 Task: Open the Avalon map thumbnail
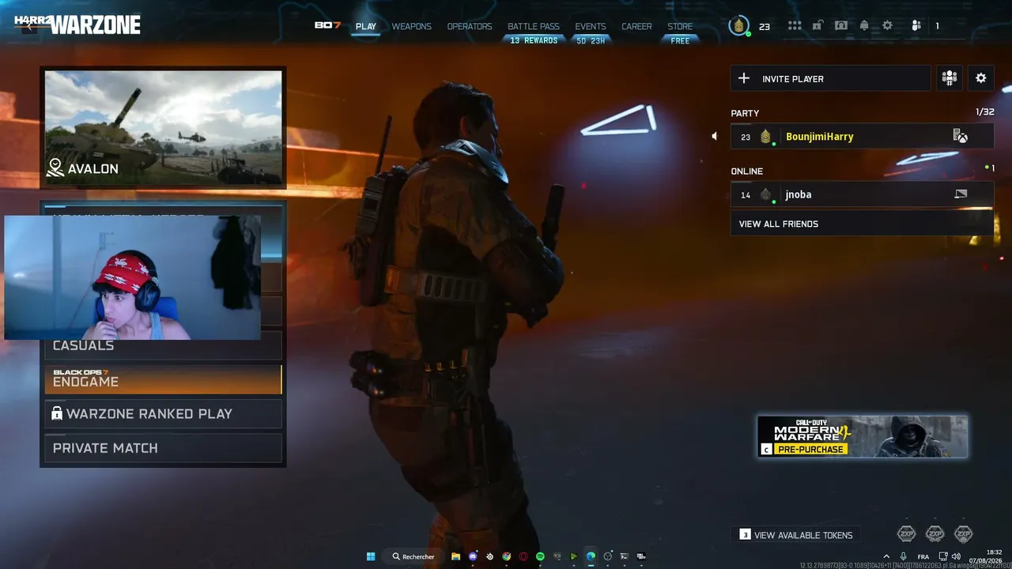pyautogui.click(x=163, y=127)
